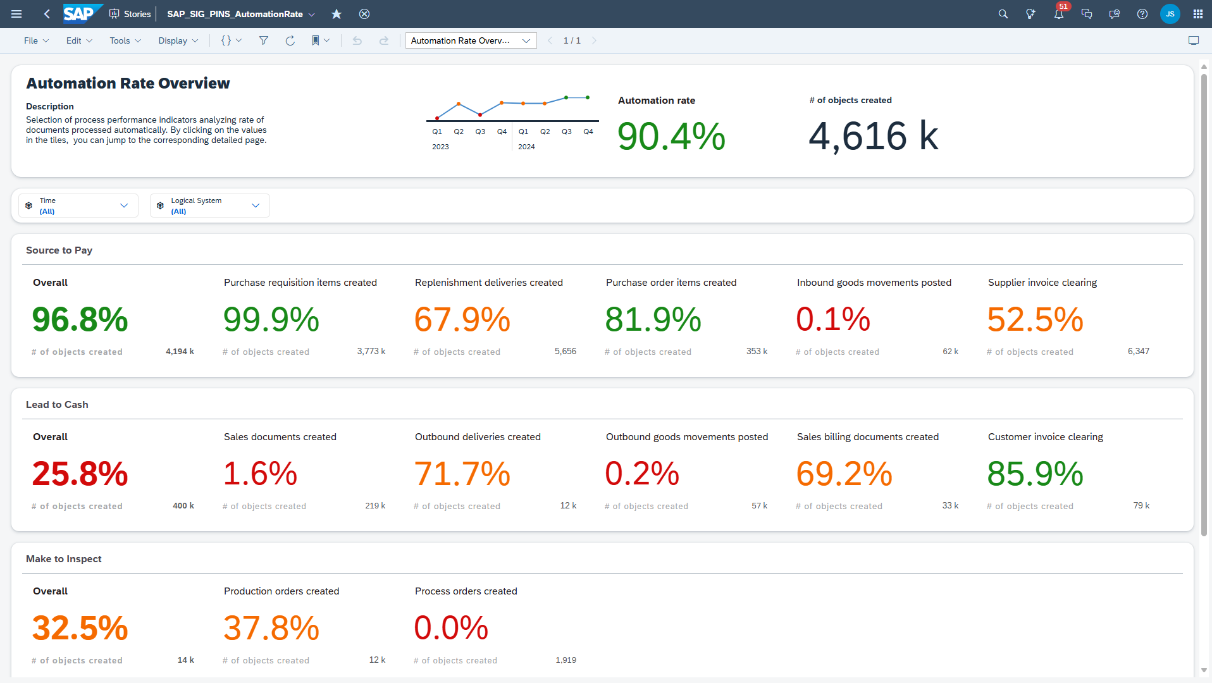
Task: Open the main hamburger navigation menu
Action: pos(17,14)
